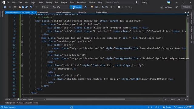Click the New Project toolbar icon
The image size is (194, 109).
[15, 7]
